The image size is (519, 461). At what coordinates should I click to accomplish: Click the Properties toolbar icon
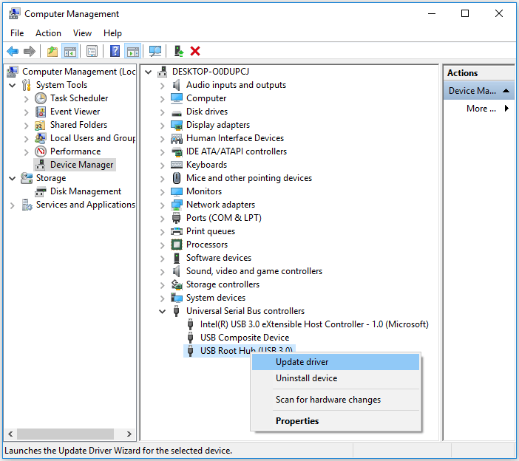pos(92,51)
